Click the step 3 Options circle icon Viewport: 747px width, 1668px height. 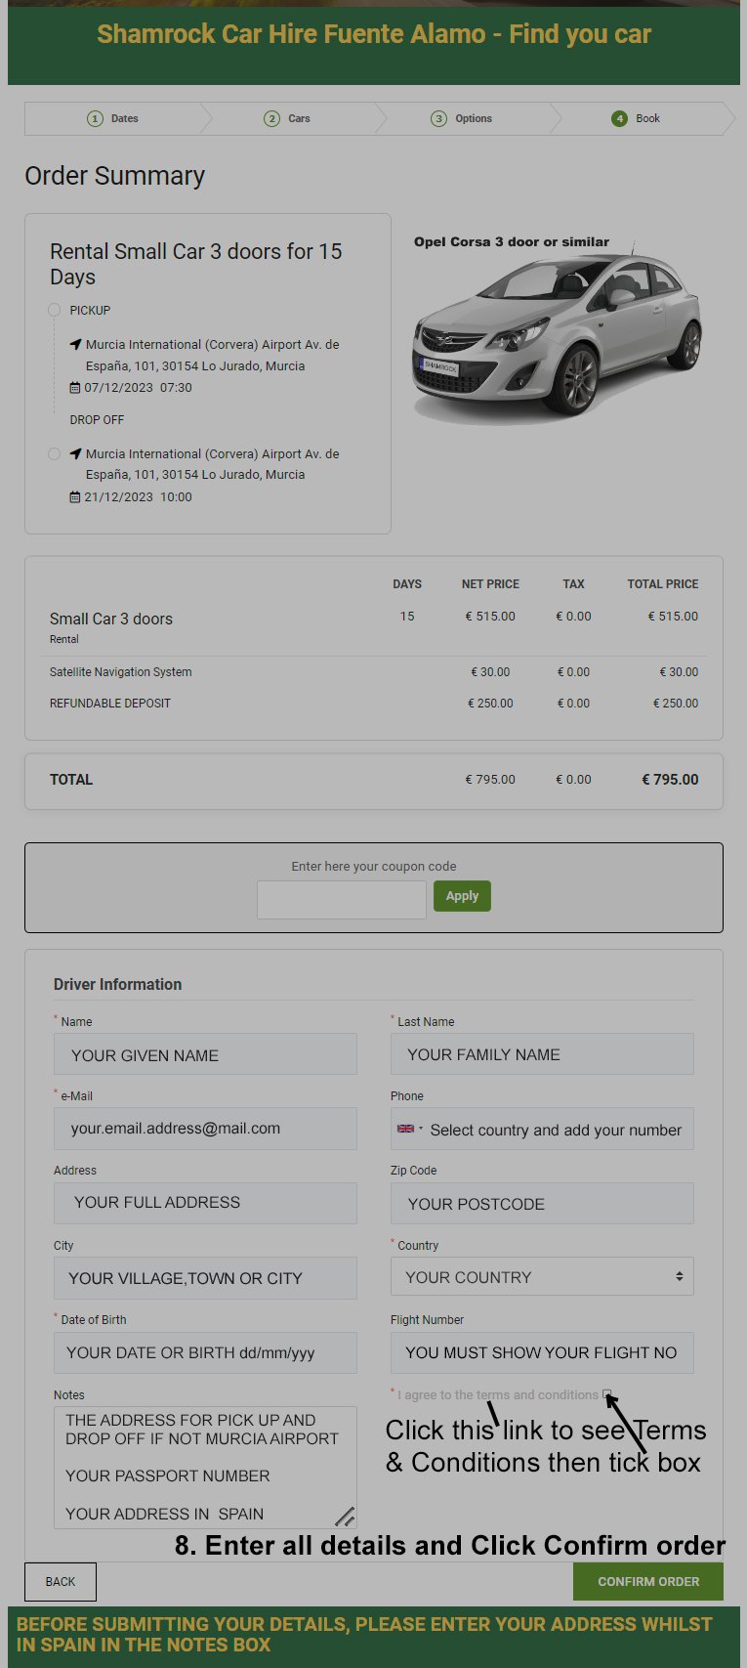point(438,119)
